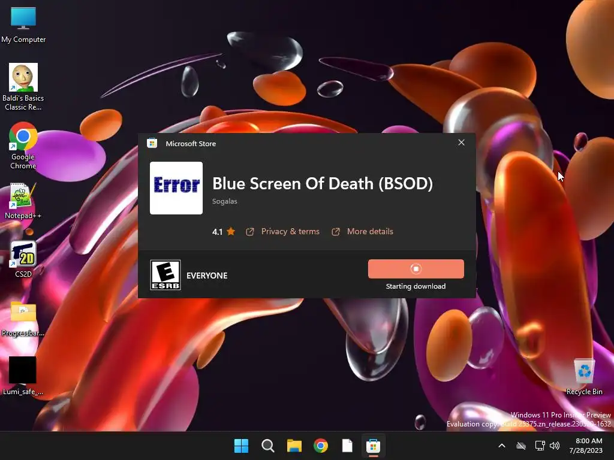Screen dimensions: 614x460
Task: Stop the starting download button
Action: click(x=416, y=269)
